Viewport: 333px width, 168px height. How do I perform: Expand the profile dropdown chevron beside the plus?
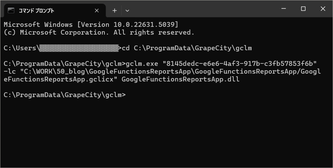point(127,11)
